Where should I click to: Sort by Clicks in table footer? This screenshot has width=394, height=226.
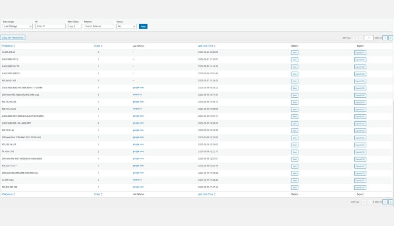(98, 194)
